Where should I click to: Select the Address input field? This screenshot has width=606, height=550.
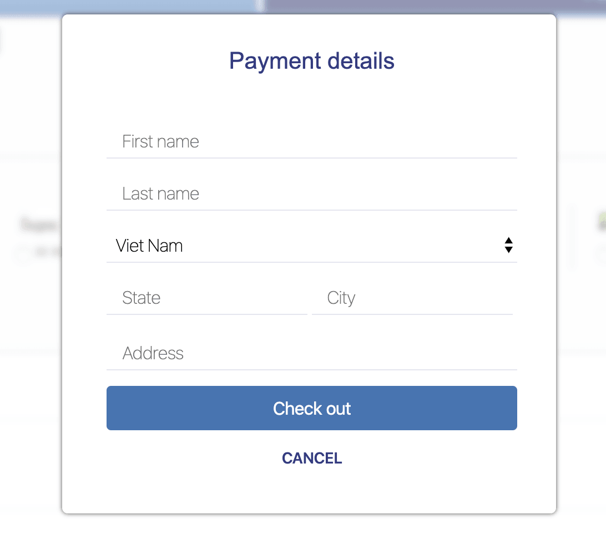click(x=311, y=353)
